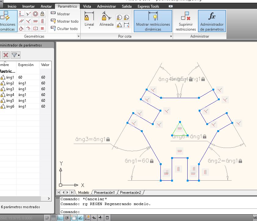Viewport: 257px width, 221px height.
Task: Select the áng2 parameter row
Action: [x=26, y=83]
